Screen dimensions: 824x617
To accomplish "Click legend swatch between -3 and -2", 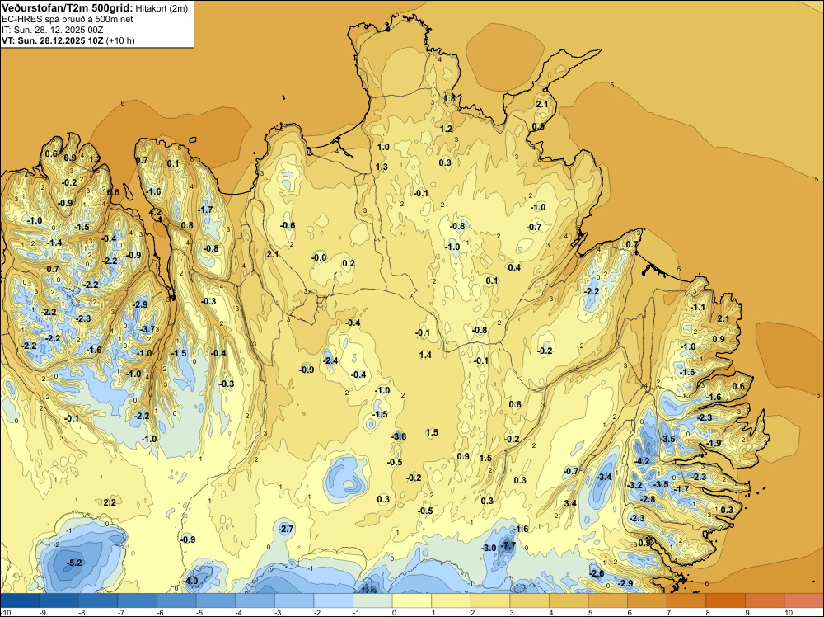I will 294,601.
